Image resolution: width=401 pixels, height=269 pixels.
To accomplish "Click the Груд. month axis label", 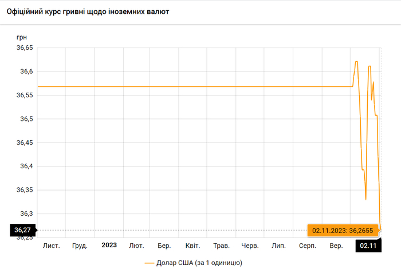I will [80, 246].
